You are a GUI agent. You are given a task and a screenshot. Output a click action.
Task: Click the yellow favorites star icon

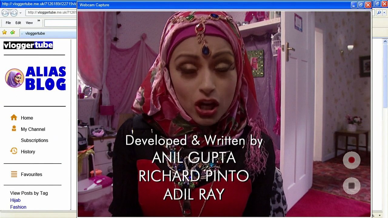click(x=5, y=32)
